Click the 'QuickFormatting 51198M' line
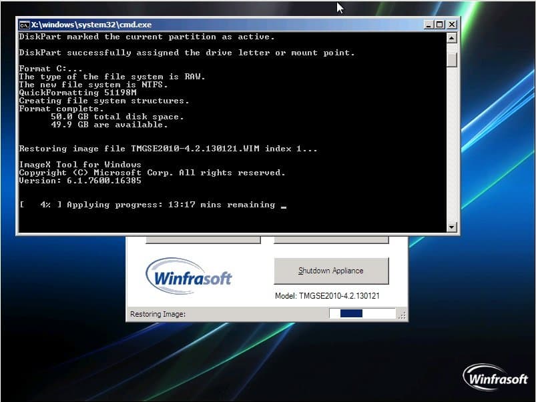 coord(77,93)
